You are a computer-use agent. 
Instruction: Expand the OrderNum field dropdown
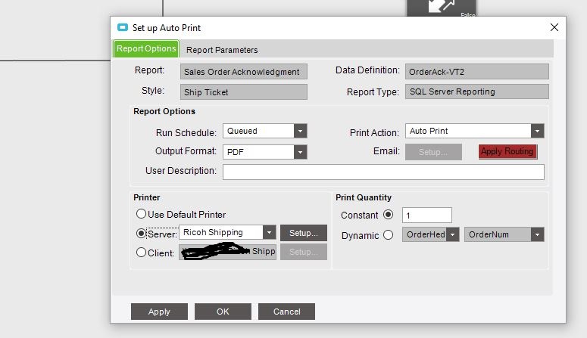[537, 235]
